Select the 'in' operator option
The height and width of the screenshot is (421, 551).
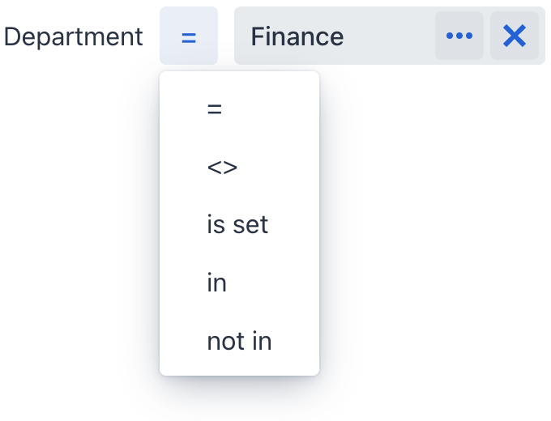pos(216,283)
